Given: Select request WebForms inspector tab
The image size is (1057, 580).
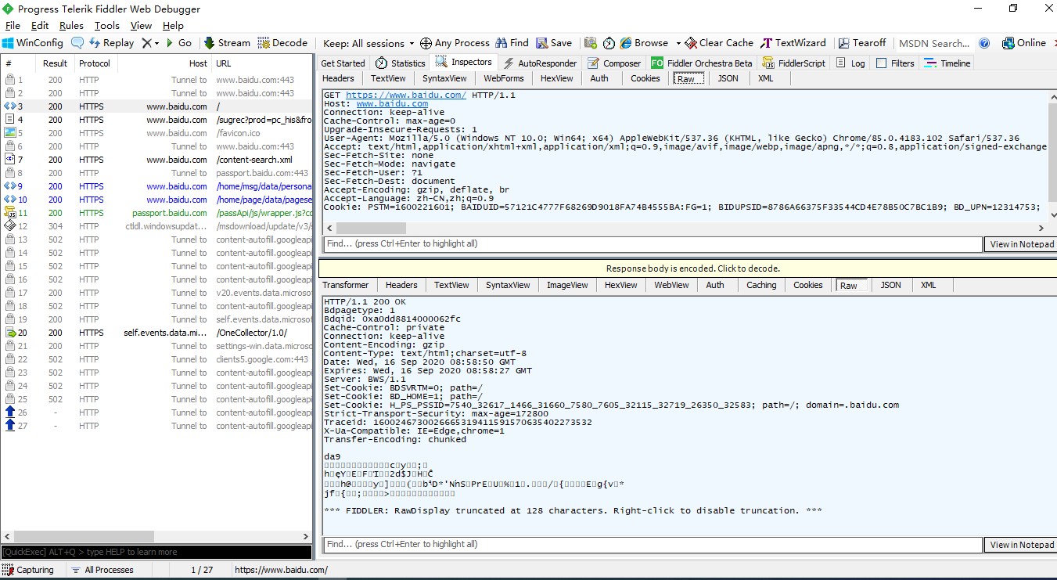Looking at the screenshot, I should tap(504, 78).
